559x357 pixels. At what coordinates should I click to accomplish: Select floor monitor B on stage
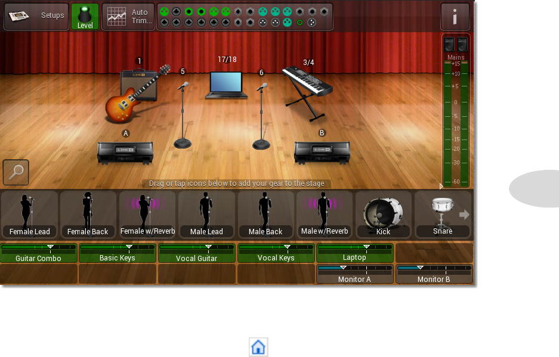[x=322, y=153]
